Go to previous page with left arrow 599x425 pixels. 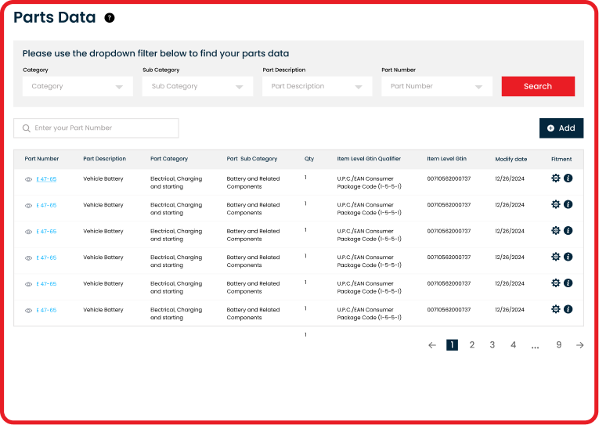click(432, 345)
